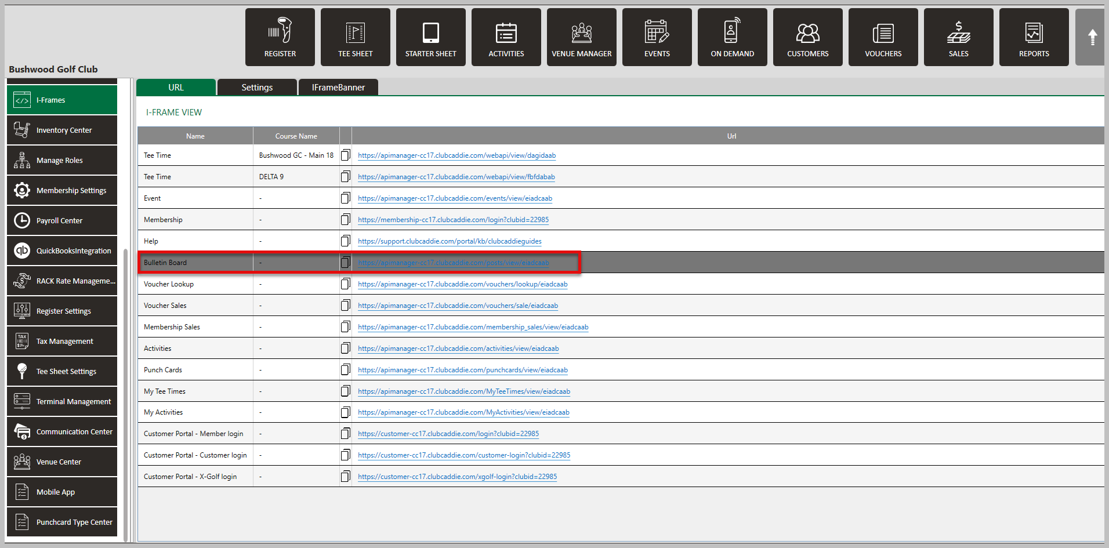Copy the Activities URL
Viewport: 1109px width, 548px height.
[345, 348]
